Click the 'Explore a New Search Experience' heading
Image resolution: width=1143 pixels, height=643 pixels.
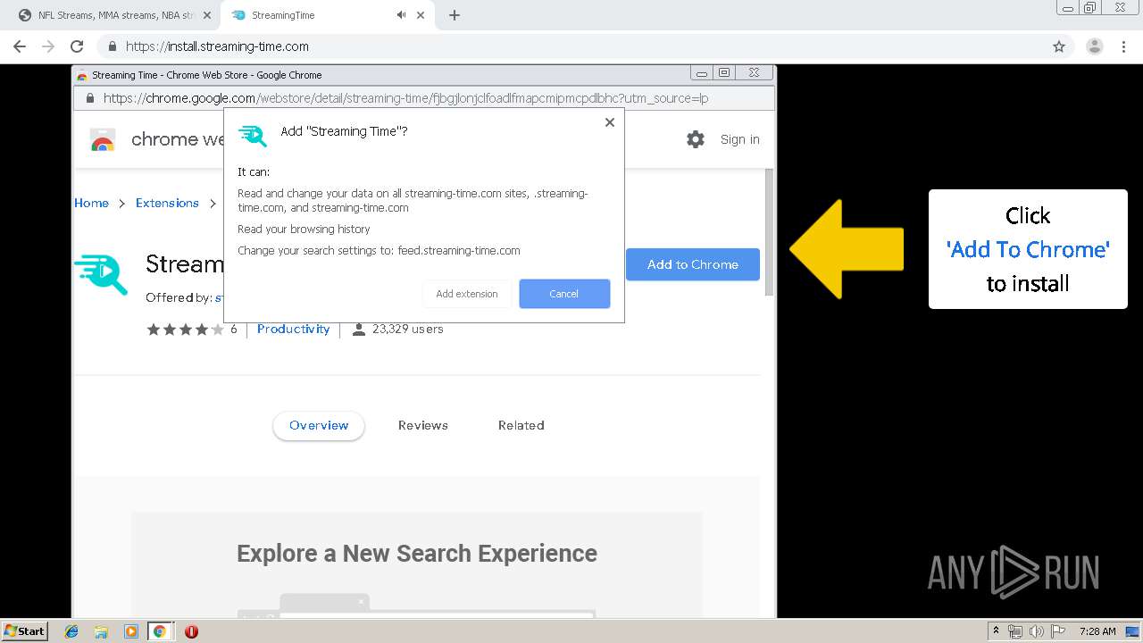417,554
